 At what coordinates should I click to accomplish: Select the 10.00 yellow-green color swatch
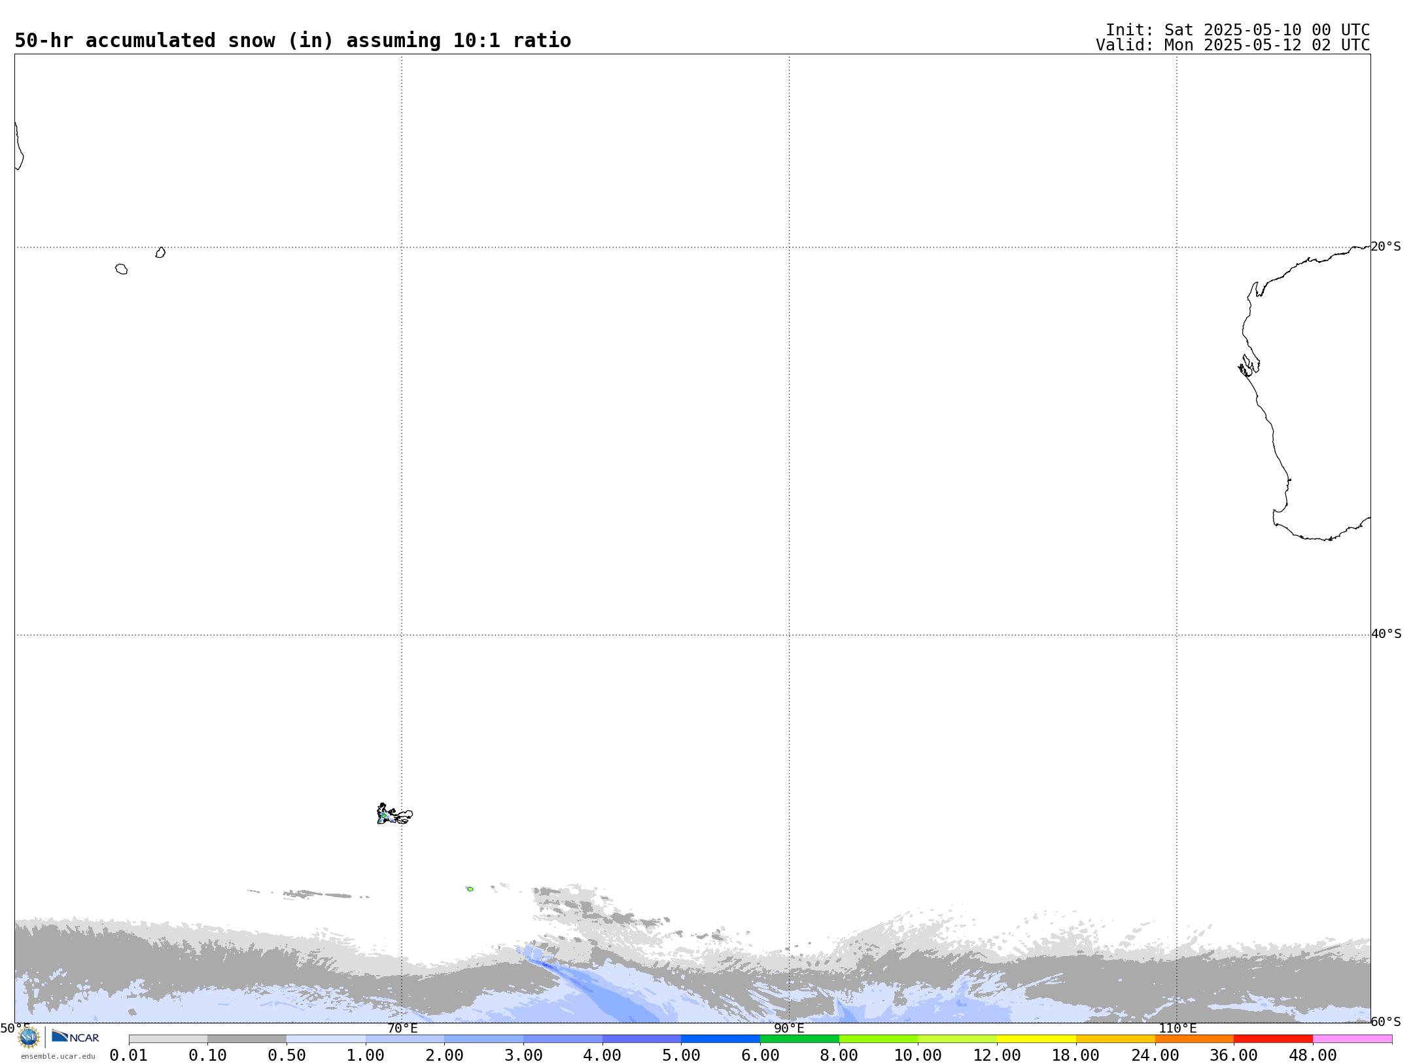tap(957, 1039)
